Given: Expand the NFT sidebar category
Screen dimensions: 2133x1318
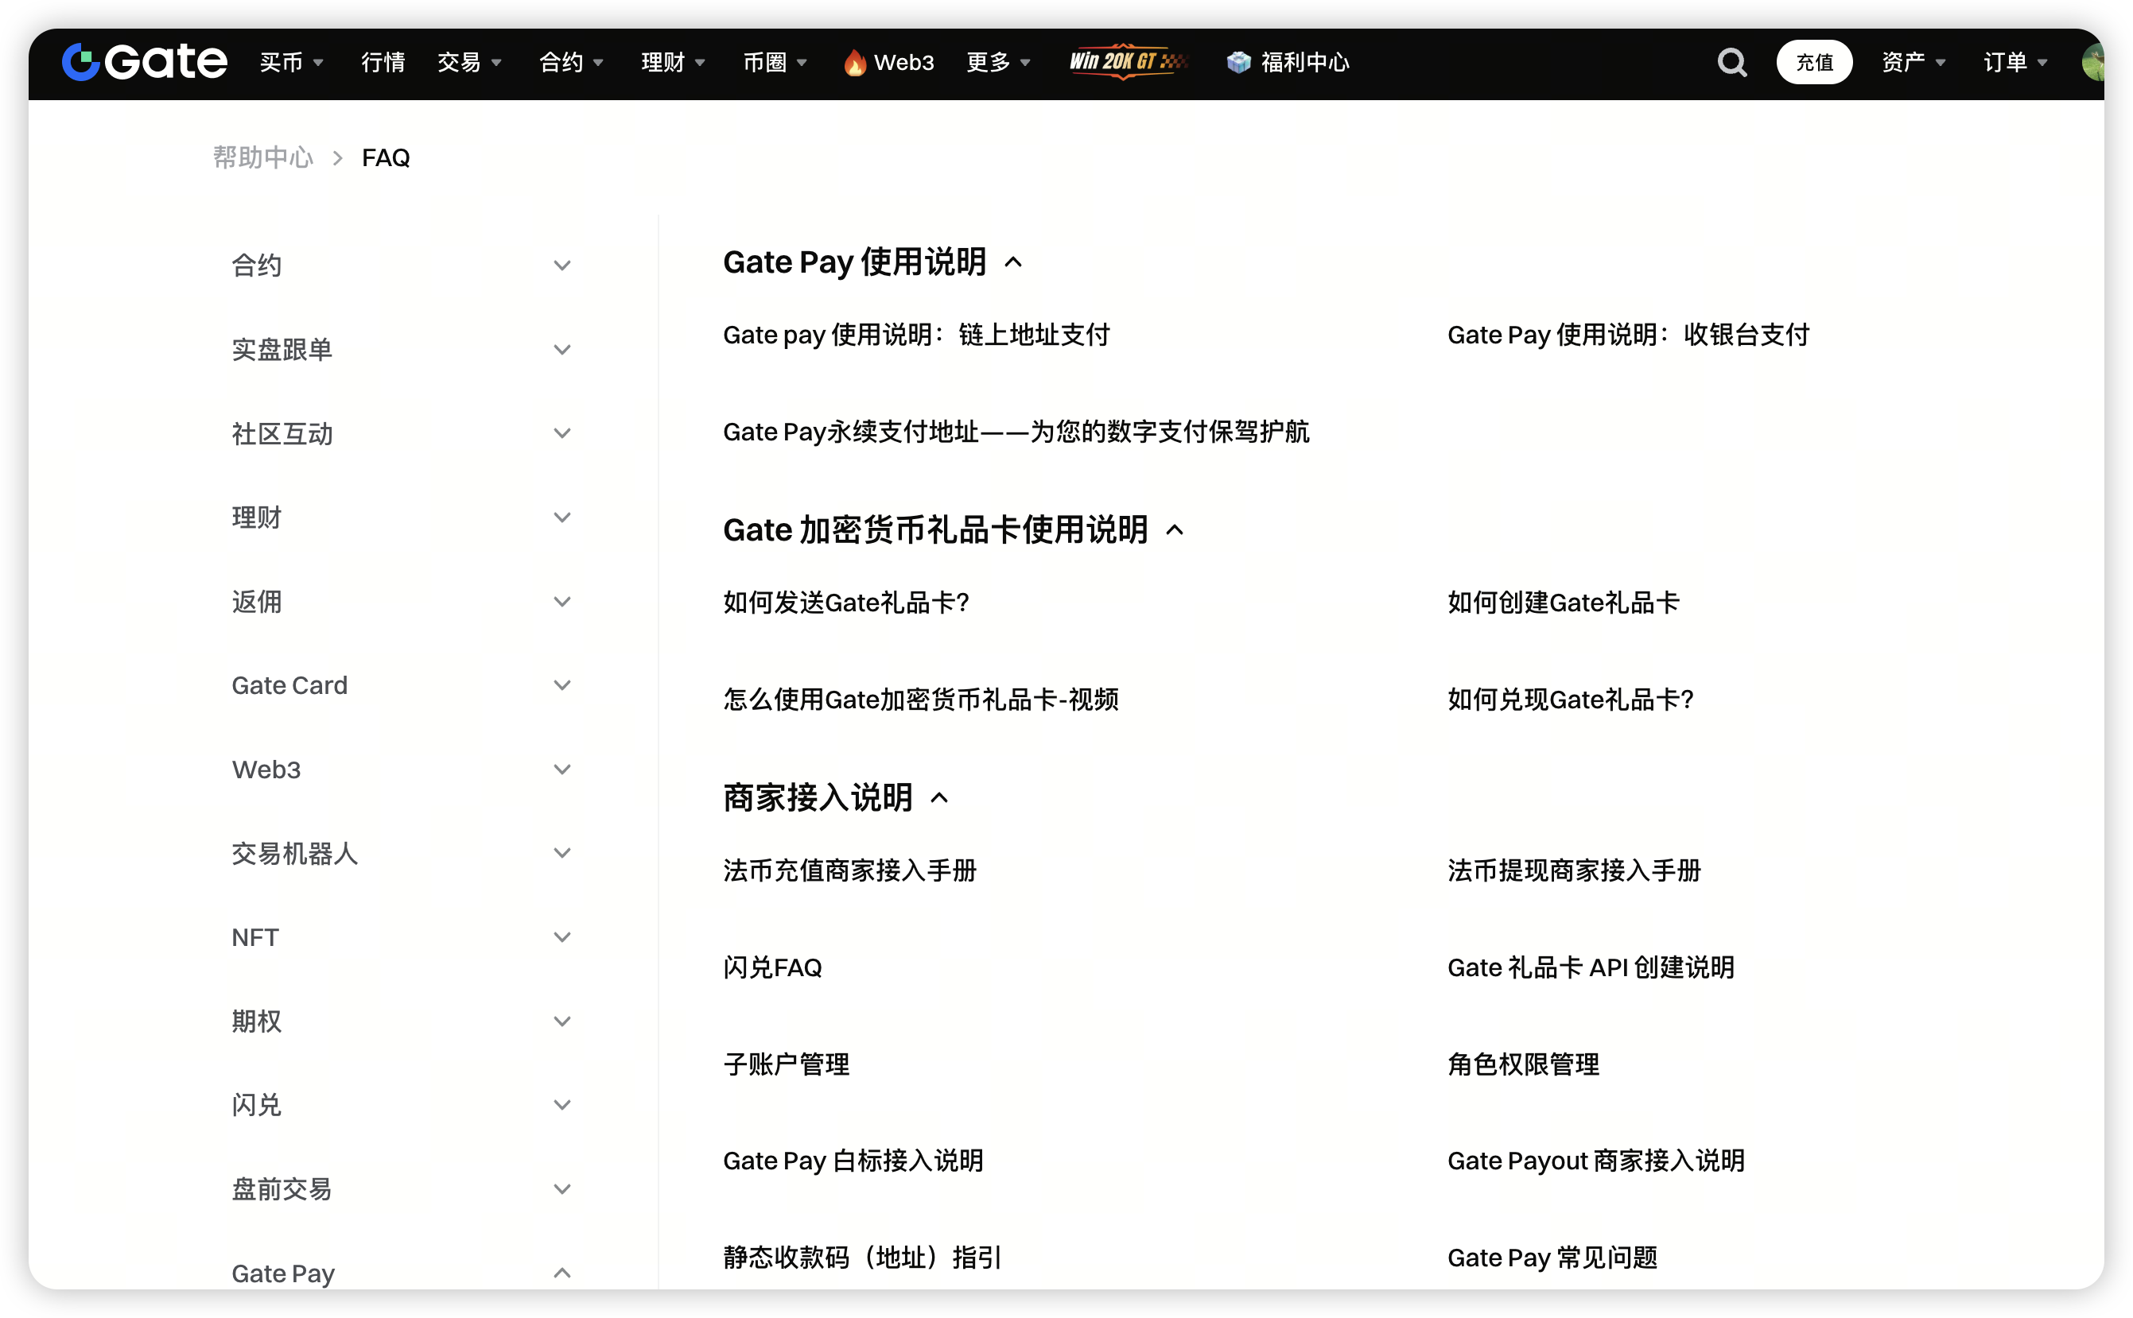Looking at the screenshot, I should pos(561,937).
